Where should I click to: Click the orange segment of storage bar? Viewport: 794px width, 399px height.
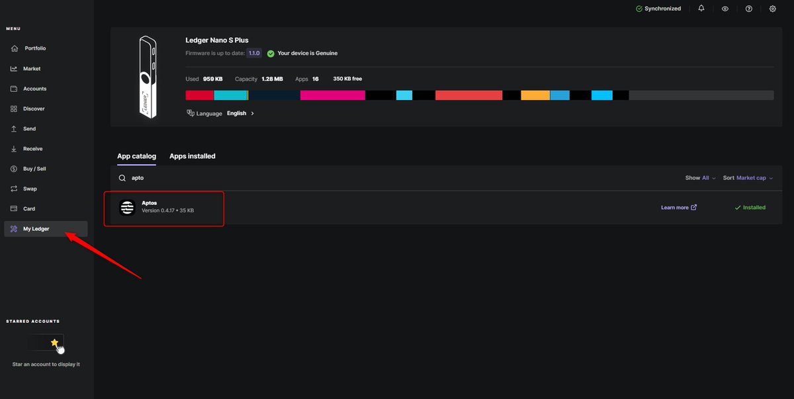535,95
